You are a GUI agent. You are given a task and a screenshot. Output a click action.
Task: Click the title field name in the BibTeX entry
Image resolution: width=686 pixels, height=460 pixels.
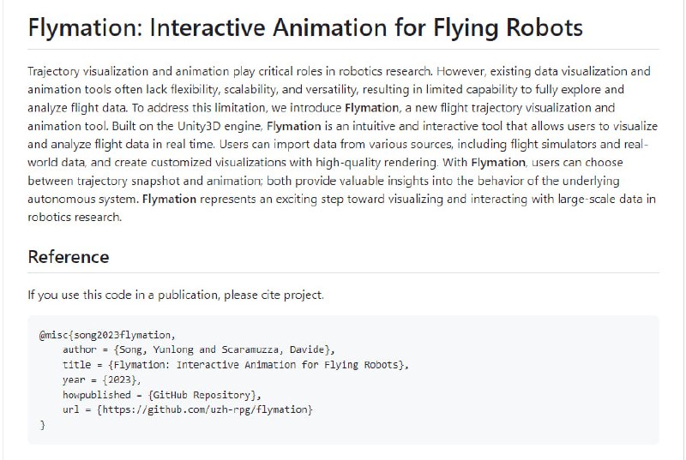coord(76,364)
